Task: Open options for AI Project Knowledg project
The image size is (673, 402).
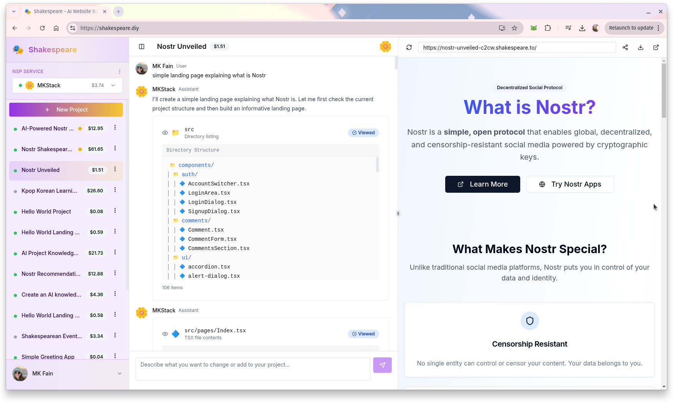Action: (x=115, y=252)
